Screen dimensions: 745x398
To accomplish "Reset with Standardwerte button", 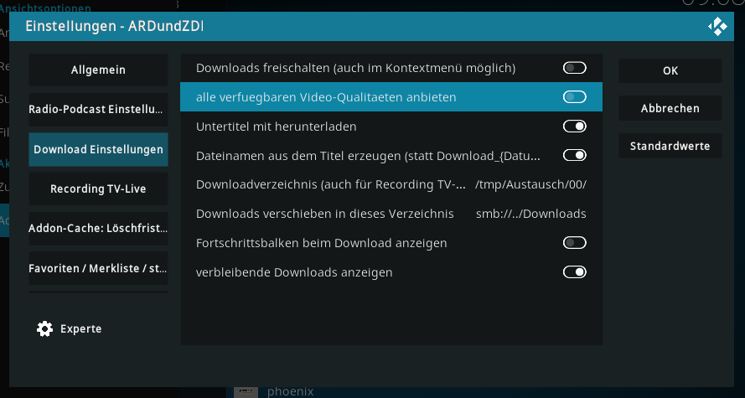I will (670, 146).
